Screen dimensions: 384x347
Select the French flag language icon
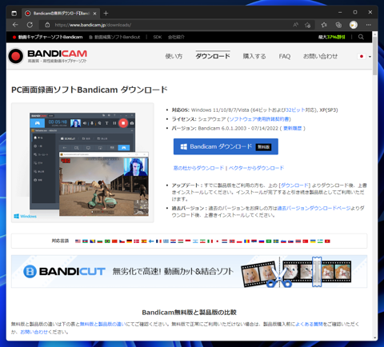coord(158,241)
